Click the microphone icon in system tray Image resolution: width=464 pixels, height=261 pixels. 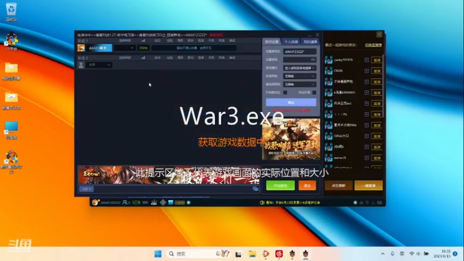pyautogui.click(x=393, y=254)
